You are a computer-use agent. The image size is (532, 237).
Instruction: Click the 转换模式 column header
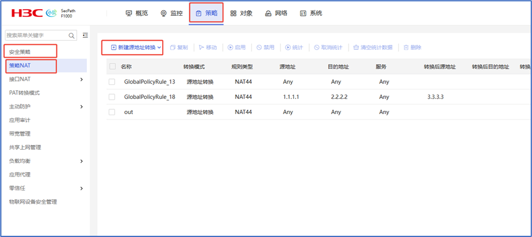[x=194, y=67]
